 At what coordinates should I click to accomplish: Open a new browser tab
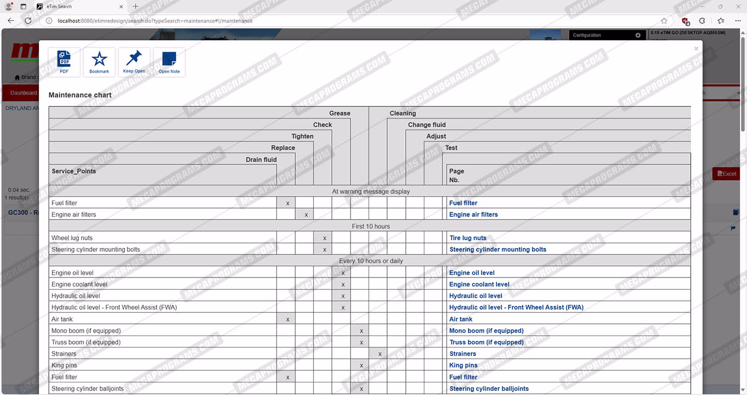136,7
